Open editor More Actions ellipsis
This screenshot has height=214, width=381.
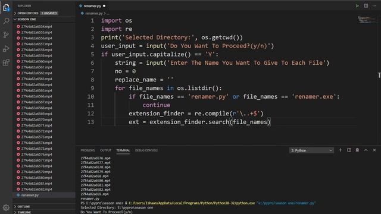pyautogui.click(x=374, y=6)
